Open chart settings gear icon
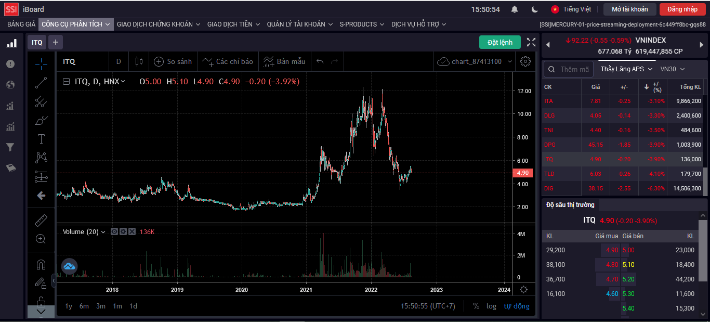 525,61
